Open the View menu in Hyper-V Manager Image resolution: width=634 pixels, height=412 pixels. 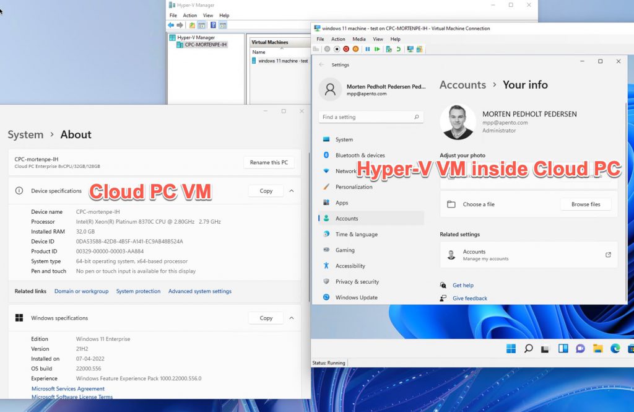(208, 15)
